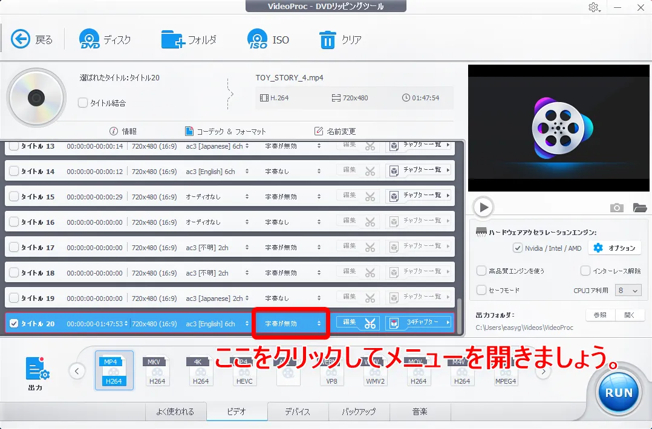The height and width of the screenshot is (429, 652).
Task: Open folder icon beside the camera
Action: 639,207
